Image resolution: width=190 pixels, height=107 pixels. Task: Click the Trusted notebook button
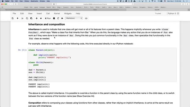pos(158,13)
